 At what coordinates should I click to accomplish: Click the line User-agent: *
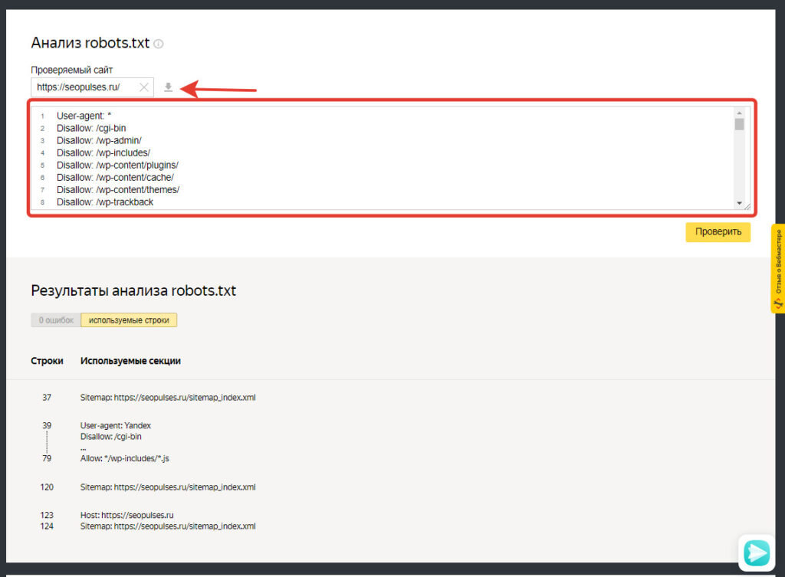pos(84,116)
